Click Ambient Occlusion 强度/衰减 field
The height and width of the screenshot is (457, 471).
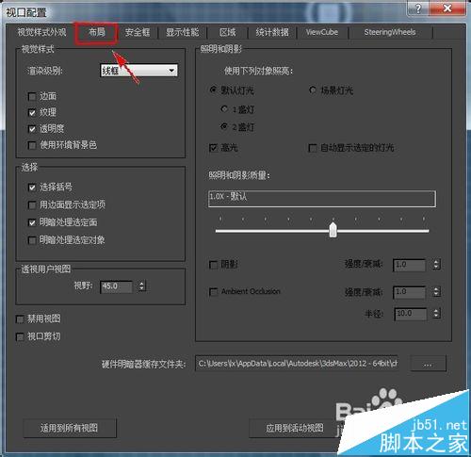click(x=410, y=292)
